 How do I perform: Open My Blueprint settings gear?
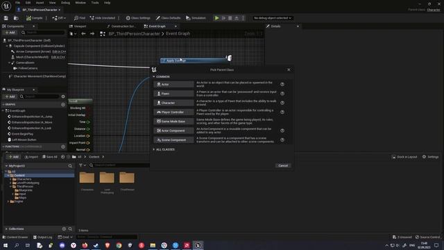63,97
